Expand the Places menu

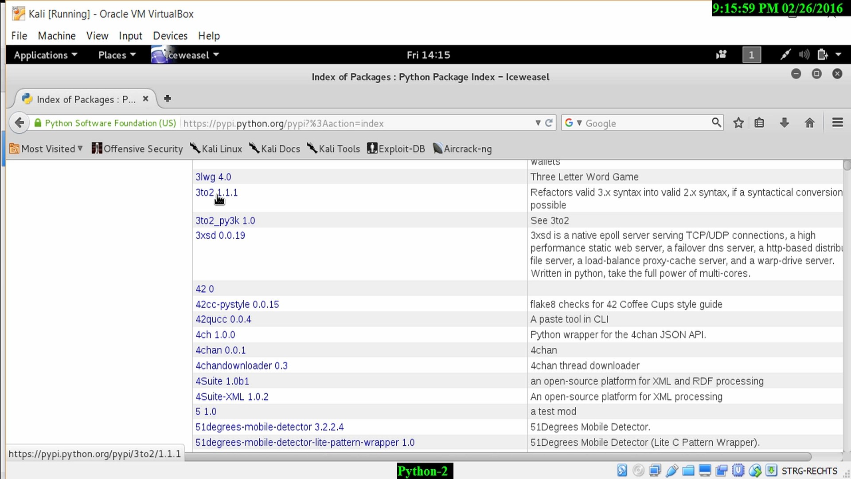pos(117,55)
